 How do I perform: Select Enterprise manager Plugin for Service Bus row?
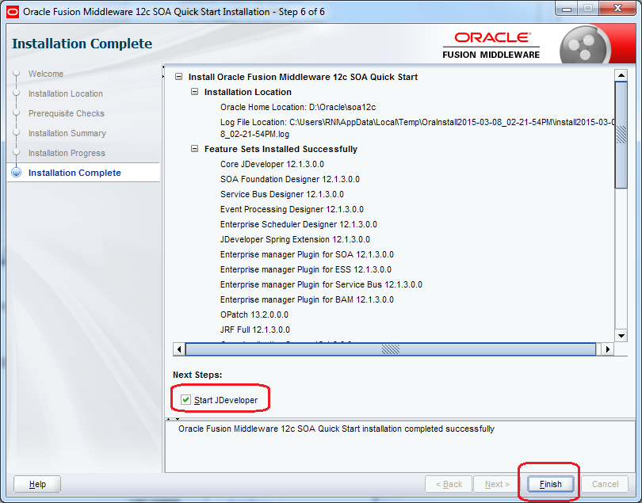coord(321,284)
